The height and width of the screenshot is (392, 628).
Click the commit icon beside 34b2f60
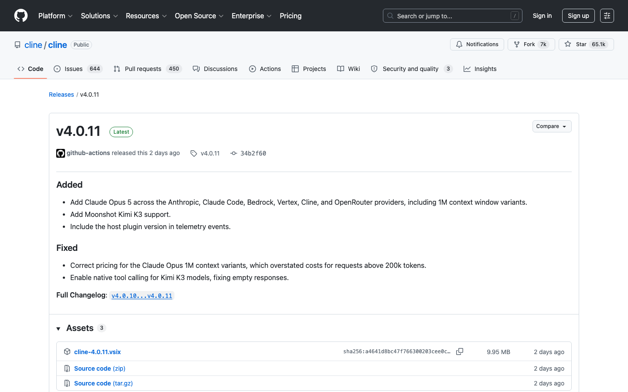[234, 153]
